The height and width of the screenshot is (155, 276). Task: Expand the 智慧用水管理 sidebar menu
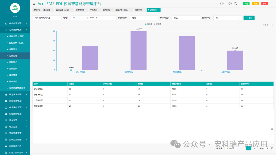[15, 94]
